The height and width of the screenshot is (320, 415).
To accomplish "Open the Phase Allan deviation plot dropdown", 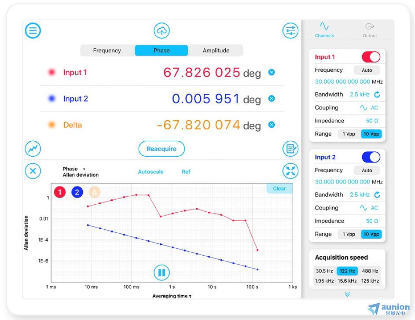I will tap(81, 172).
